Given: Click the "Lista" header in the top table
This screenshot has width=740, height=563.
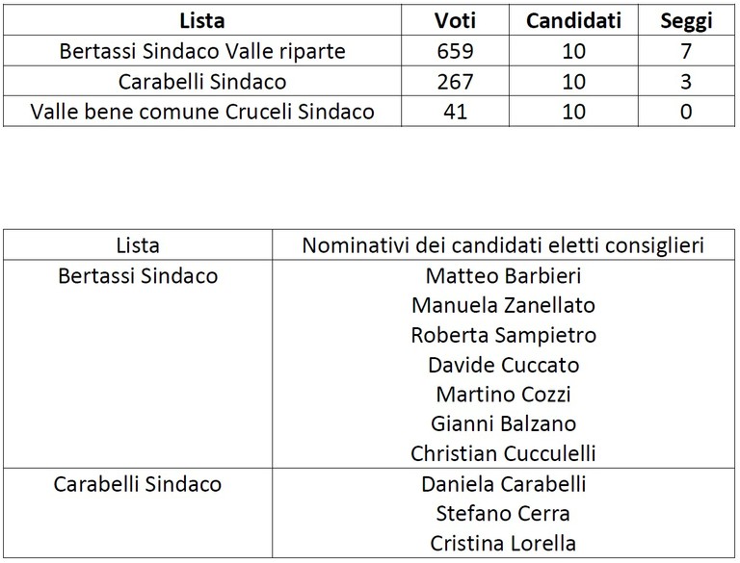Looking at the screenshot, I should [x=201, y=21].
